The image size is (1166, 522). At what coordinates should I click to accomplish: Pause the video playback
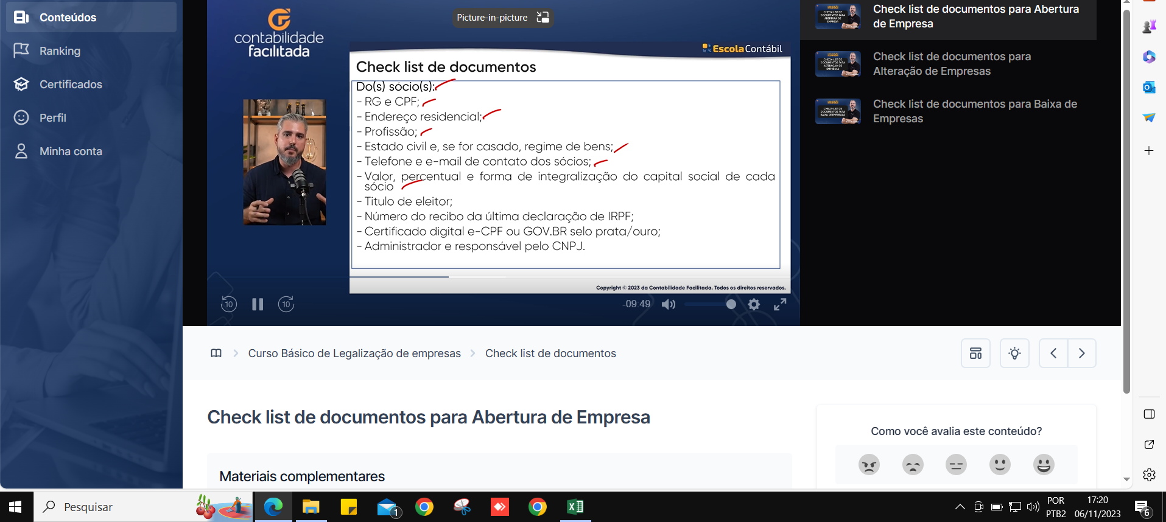258,304
